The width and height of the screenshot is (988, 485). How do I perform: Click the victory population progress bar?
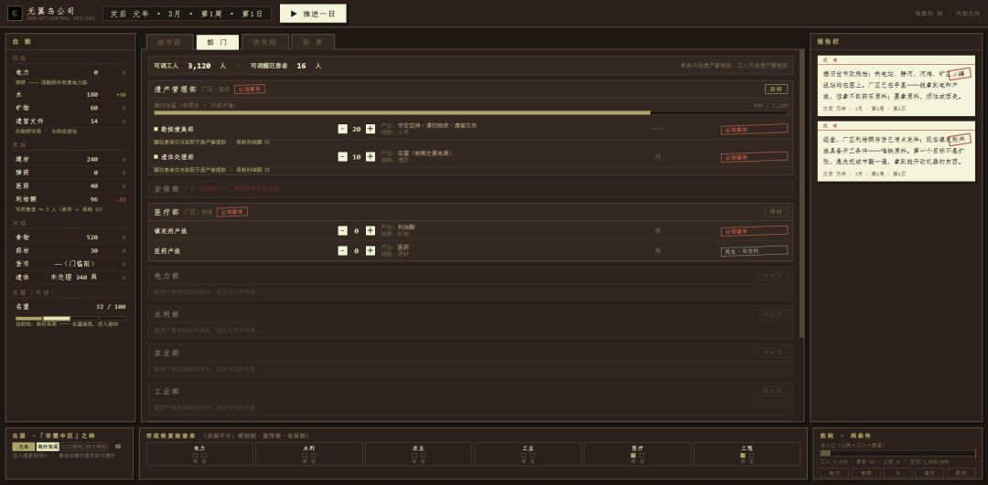coord(898,453)
